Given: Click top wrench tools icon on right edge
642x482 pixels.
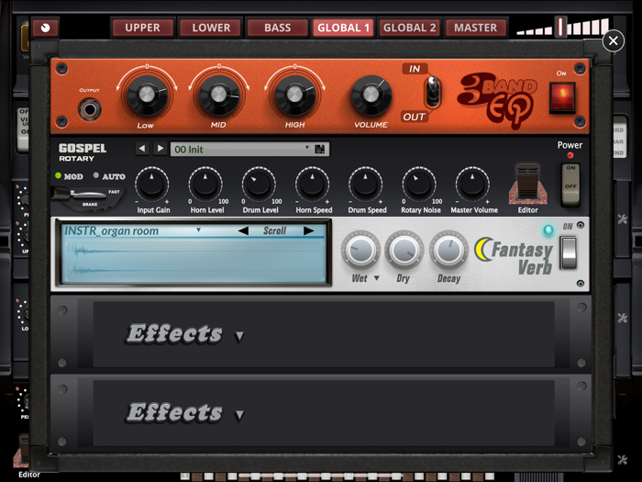Looking at the screenshot, I should (x=623, y=219).
